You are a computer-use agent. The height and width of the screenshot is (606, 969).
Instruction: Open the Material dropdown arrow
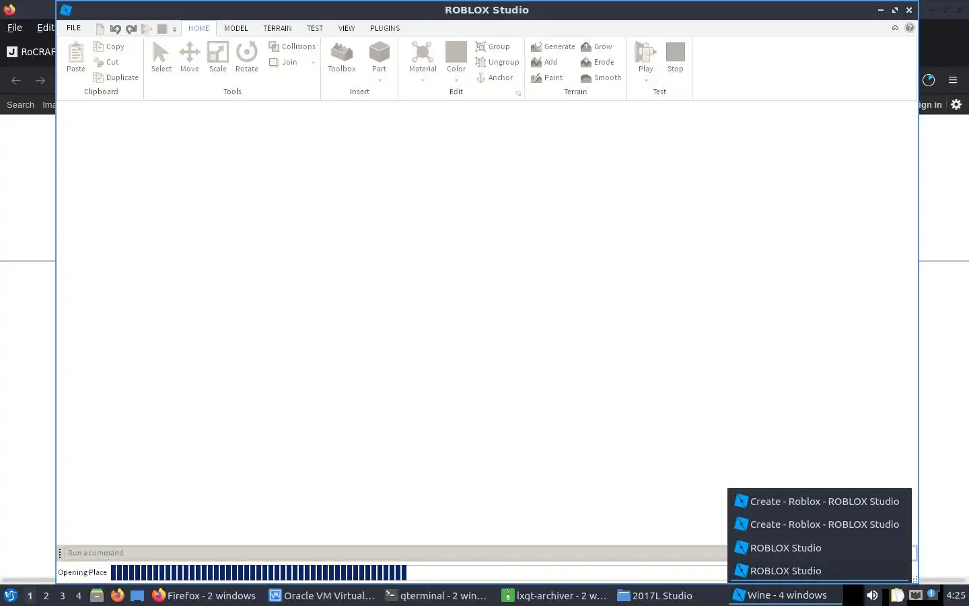(x=423, y=81)
